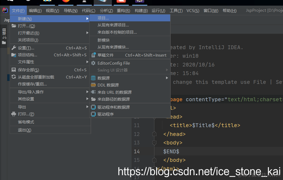Click the database icon beside 数据源
Viewport: 283px width, 180px height.
click(93, 78)
